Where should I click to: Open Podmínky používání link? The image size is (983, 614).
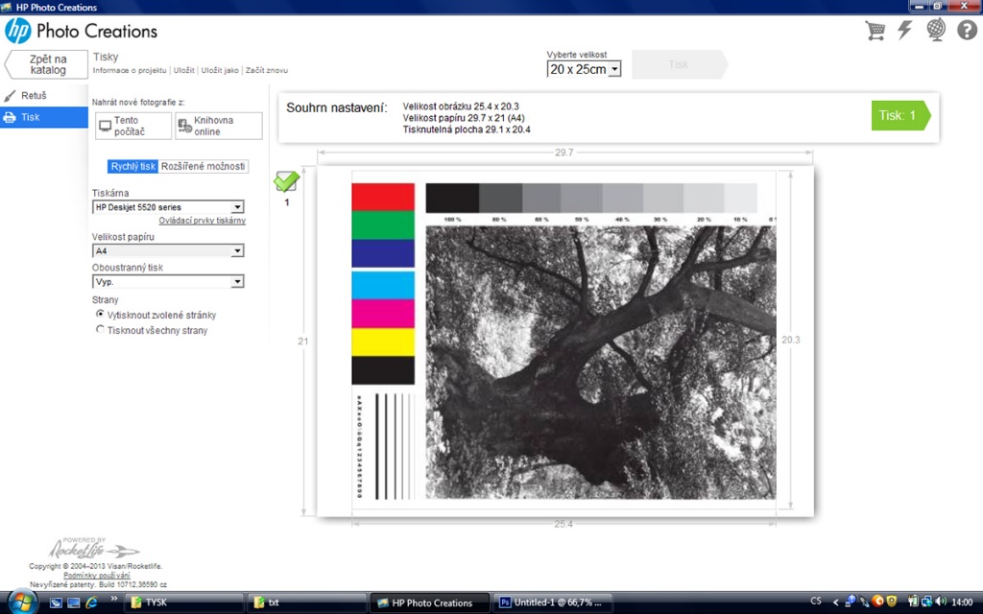tap(97, 576)
